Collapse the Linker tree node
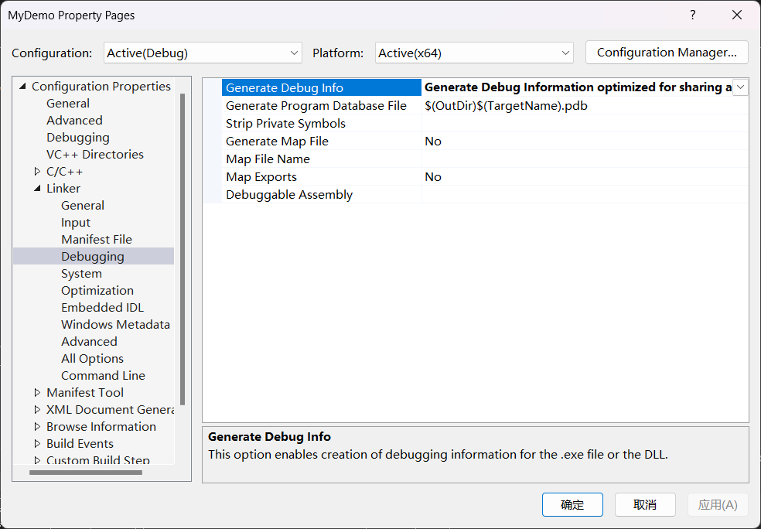761x529 pixels. pos(37,188)
